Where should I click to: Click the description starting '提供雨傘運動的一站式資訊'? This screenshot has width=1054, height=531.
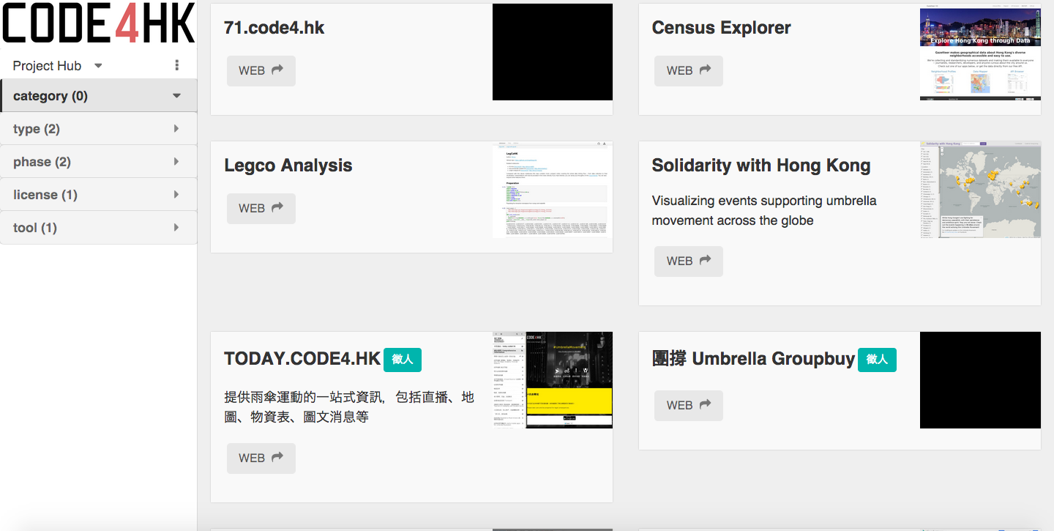click(349, 407)
